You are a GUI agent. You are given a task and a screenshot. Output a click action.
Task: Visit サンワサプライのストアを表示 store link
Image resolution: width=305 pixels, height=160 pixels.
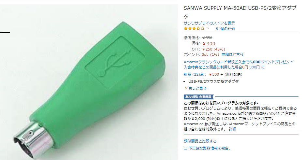(x=209, y=23)
